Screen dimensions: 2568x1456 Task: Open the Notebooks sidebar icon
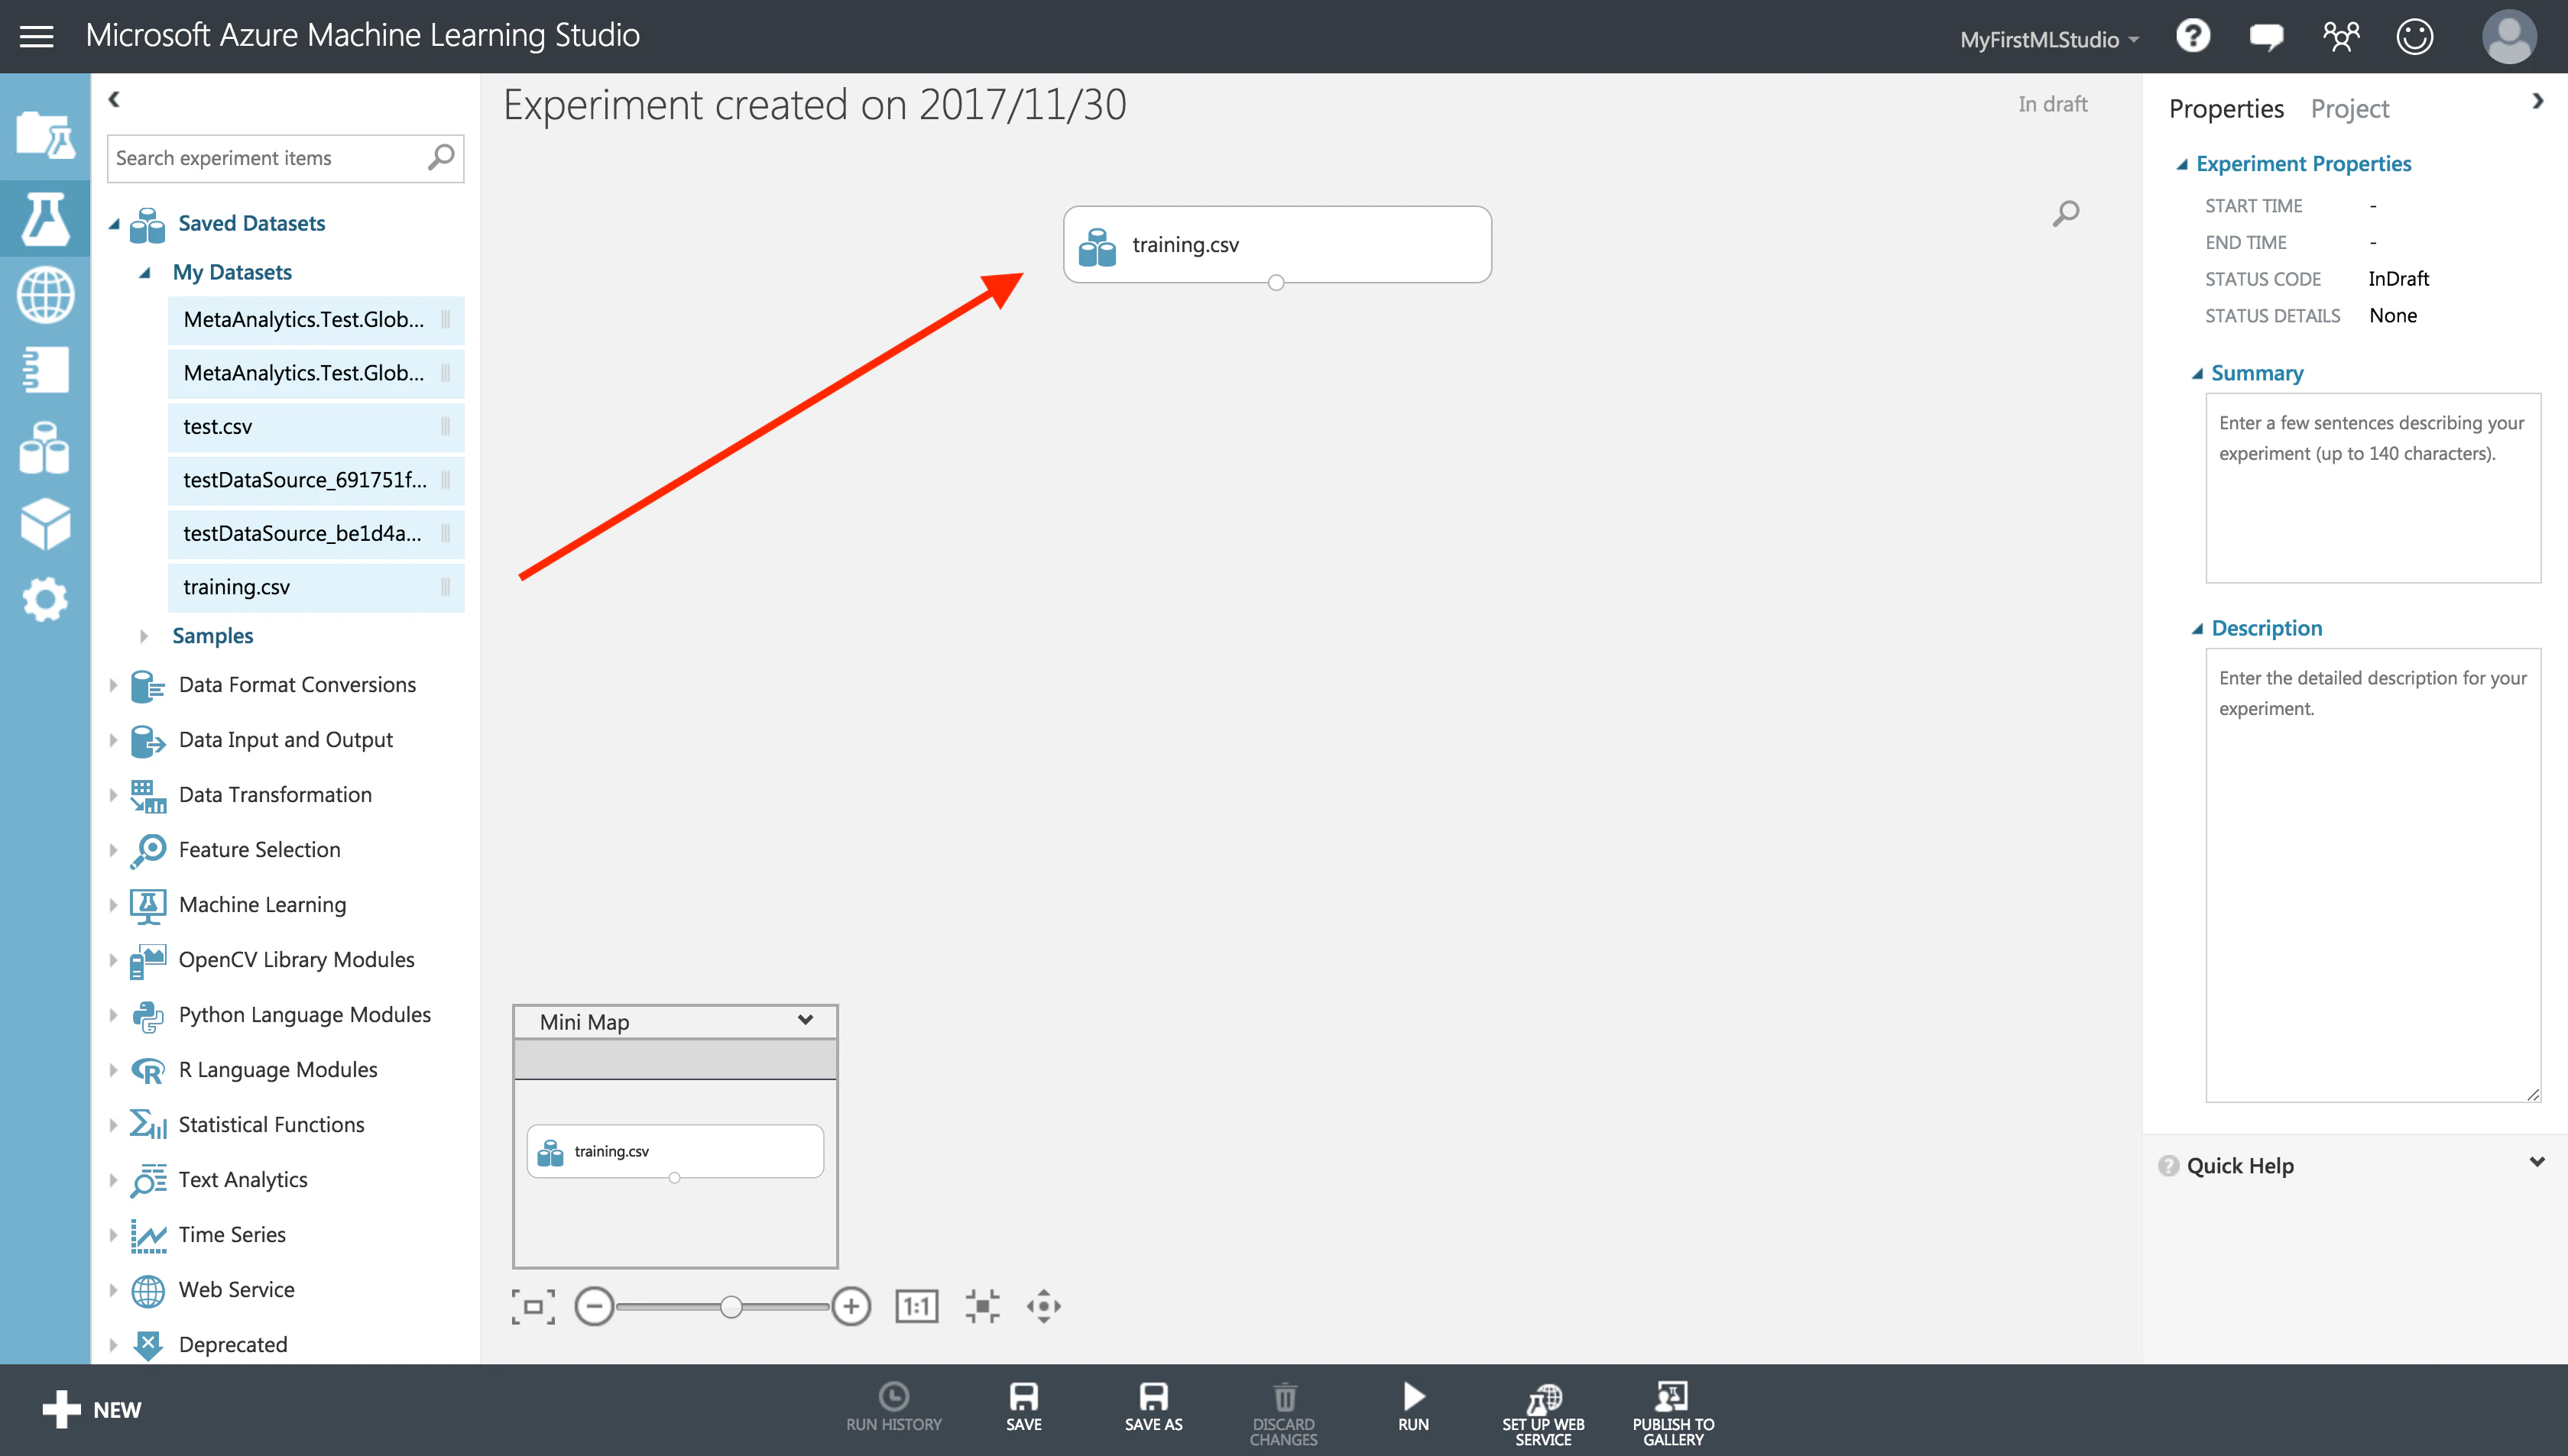[x=45, y=370]
